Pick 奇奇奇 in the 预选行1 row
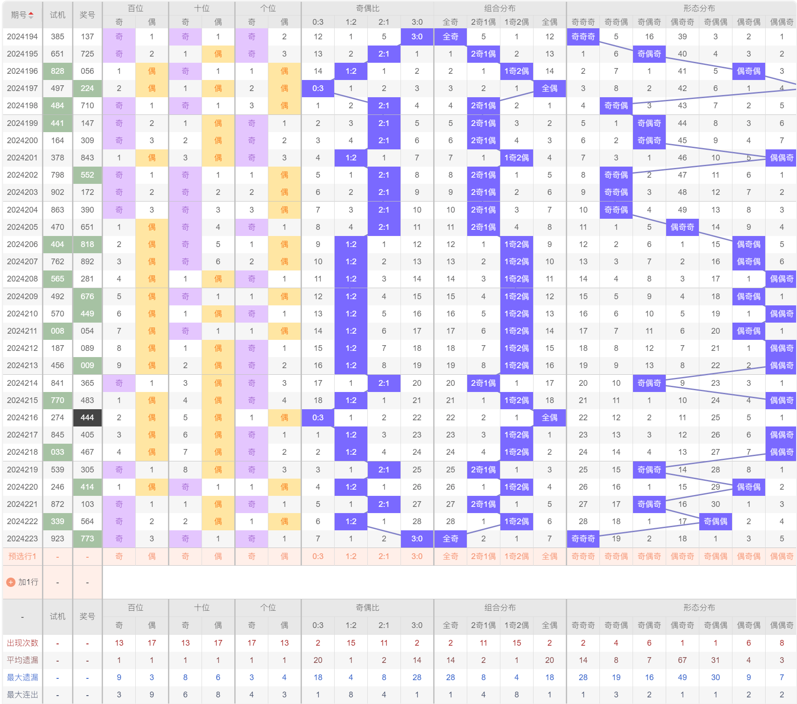Image resolution: width=797 pixels, height=704 pixels. point(583,556)
